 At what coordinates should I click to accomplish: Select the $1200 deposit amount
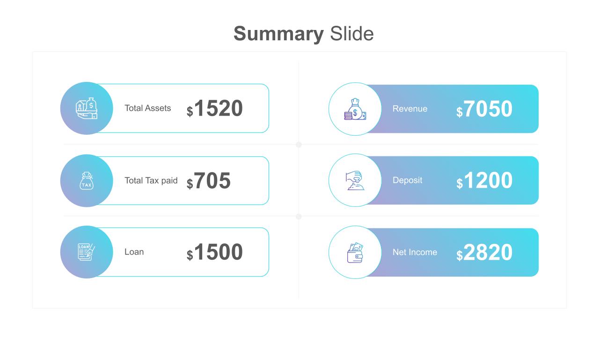484,181
